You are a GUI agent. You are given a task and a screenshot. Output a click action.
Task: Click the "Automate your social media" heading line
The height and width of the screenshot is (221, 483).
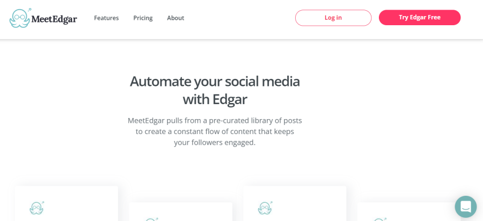tap(215, 81)
